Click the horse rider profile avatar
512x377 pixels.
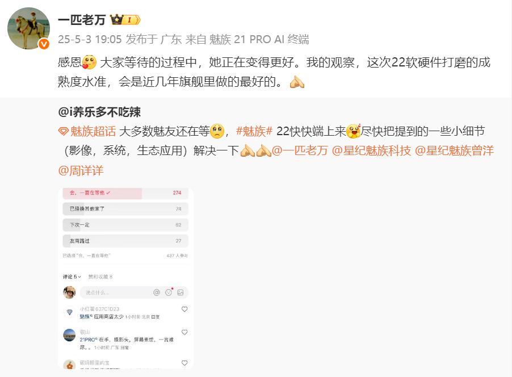[28, 28]
